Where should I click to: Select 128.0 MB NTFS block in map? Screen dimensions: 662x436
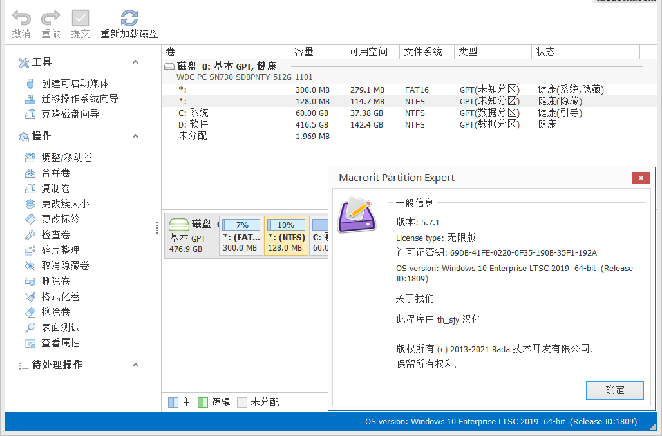point(287,236)
